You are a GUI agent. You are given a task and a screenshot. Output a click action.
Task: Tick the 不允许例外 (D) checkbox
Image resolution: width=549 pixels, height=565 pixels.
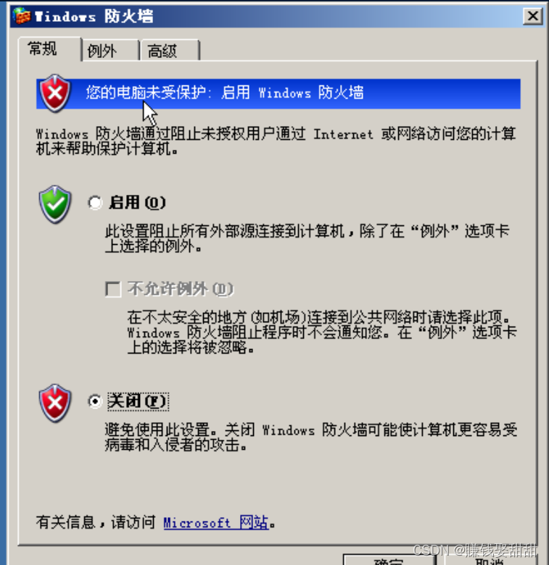tap(113, 289)
